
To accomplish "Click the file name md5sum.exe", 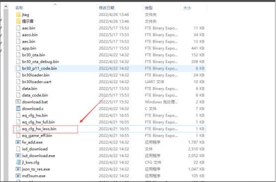I will pyautogui.click(x=33, y=176).
